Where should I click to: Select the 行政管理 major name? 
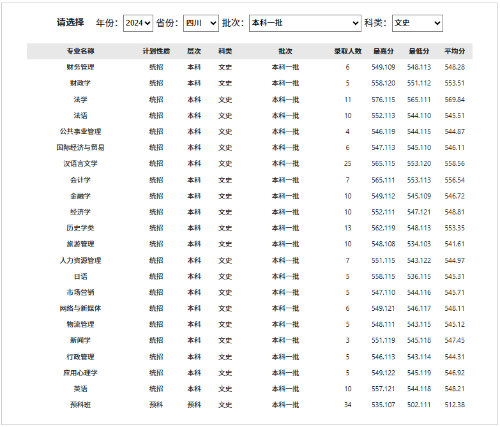(80, 357)
